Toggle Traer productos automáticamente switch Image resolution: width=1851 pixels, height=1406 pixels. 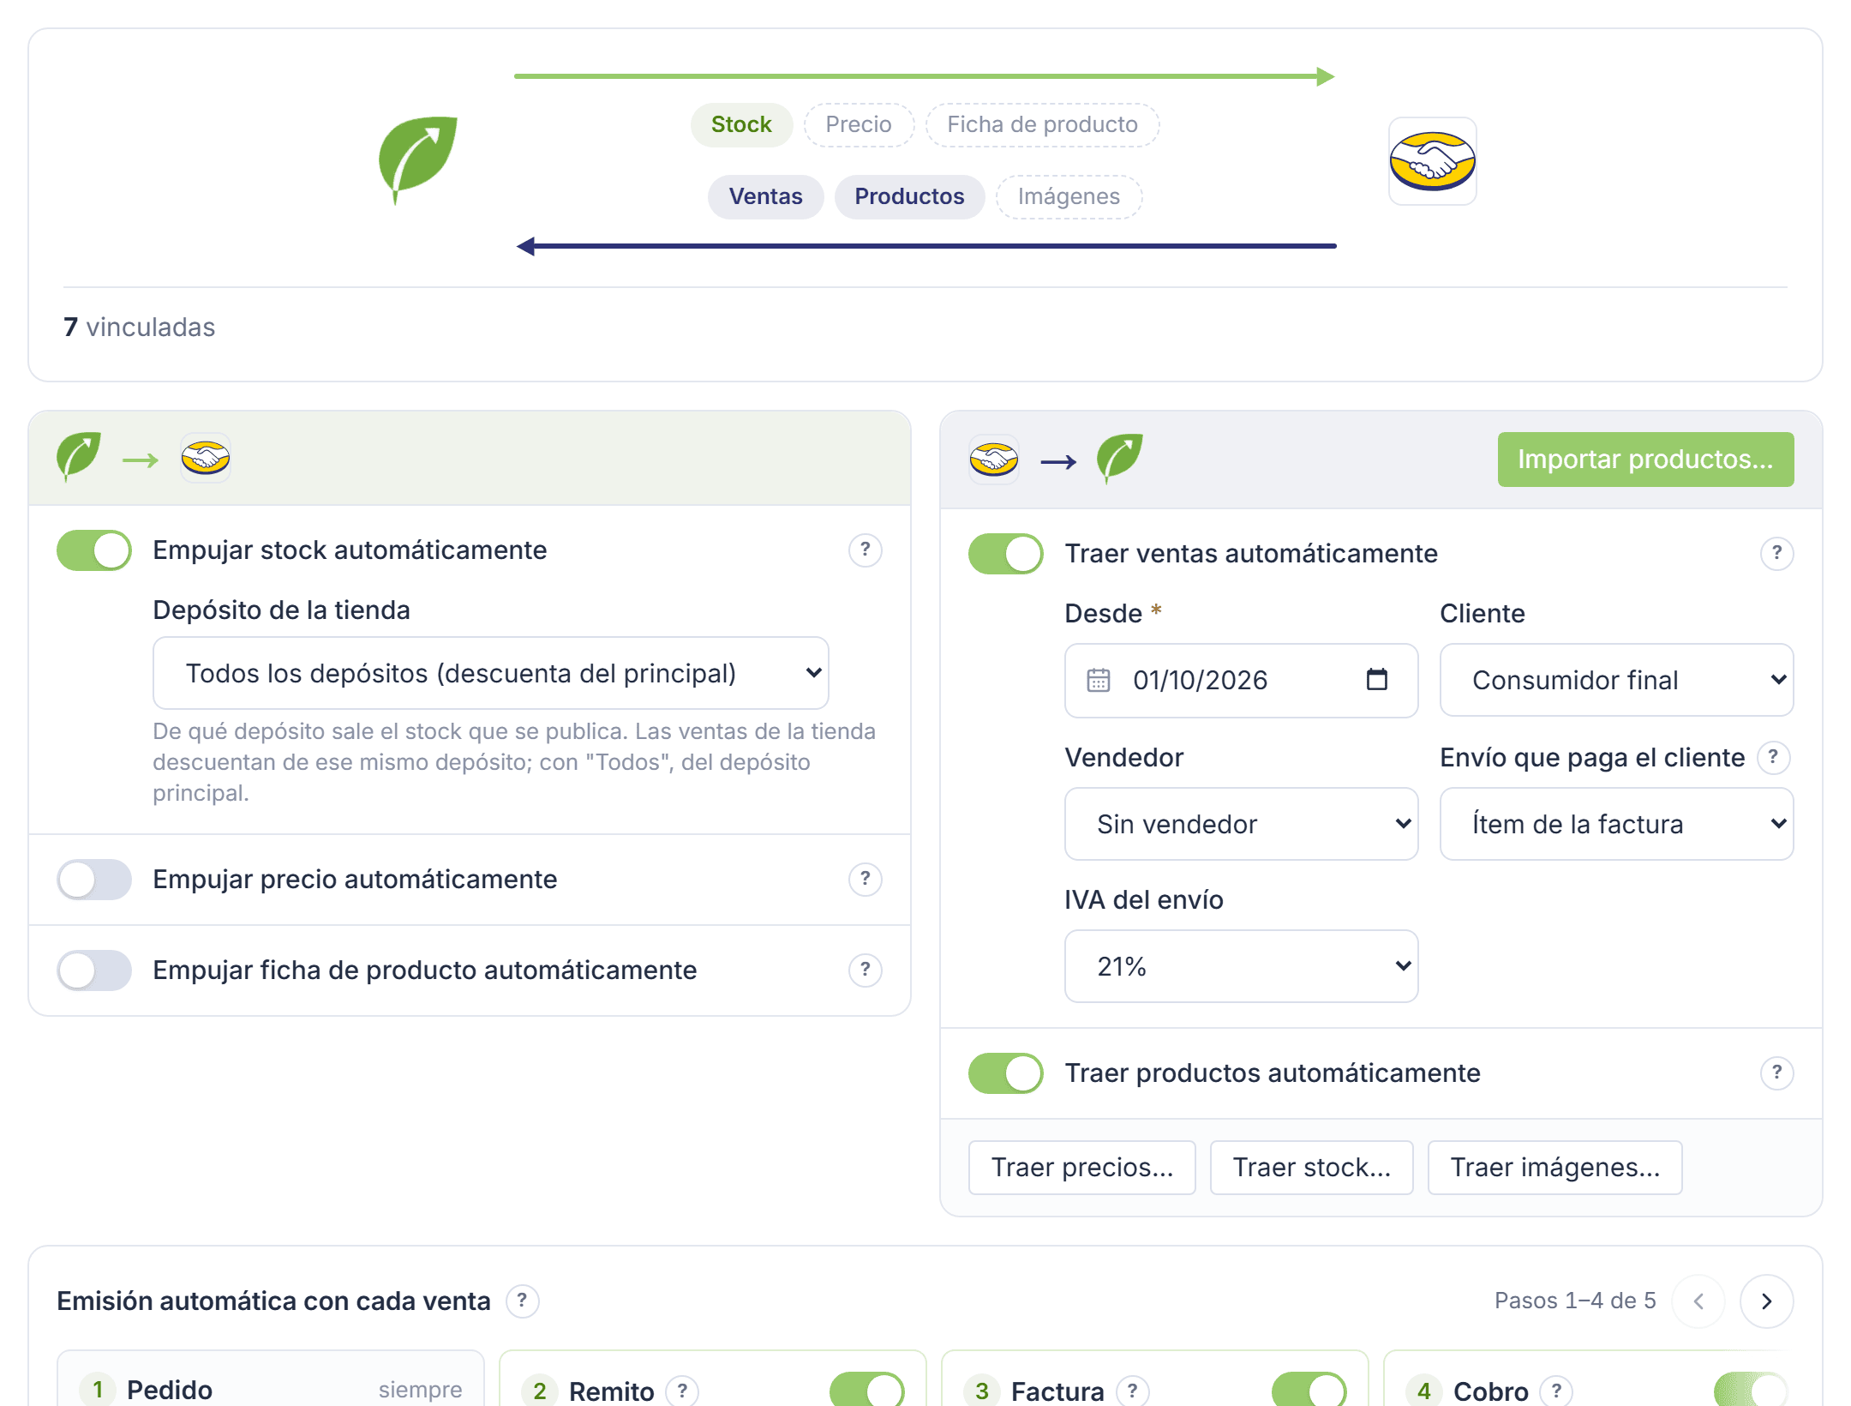coord(1006,1073)
